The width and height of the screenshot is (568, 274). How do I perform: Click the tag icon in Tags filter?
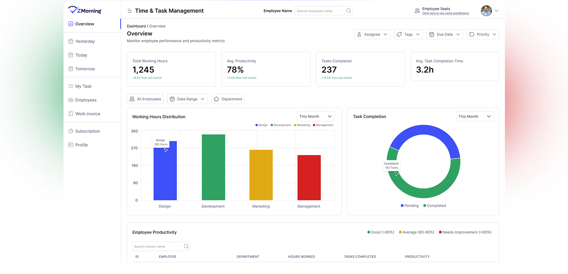coord(399,34)
